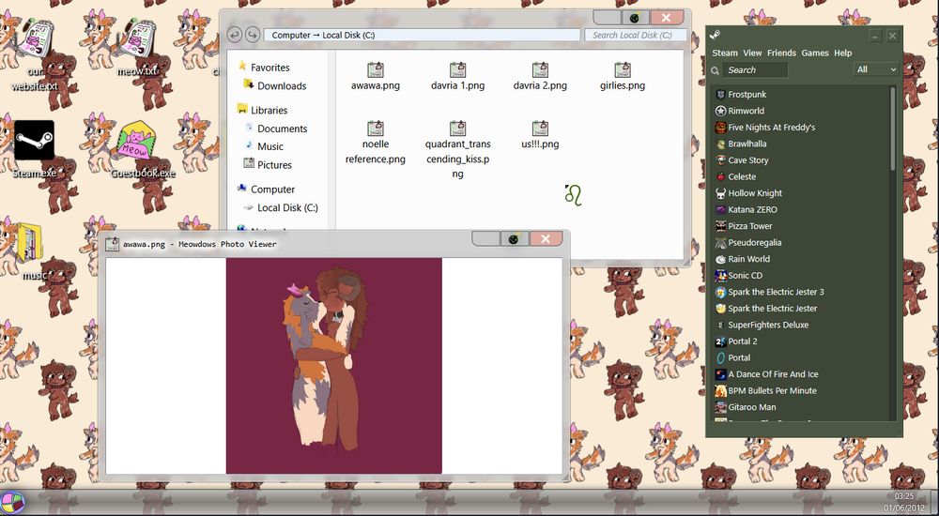
Task: Open the Steam menu
Action: tap(725, 53)
